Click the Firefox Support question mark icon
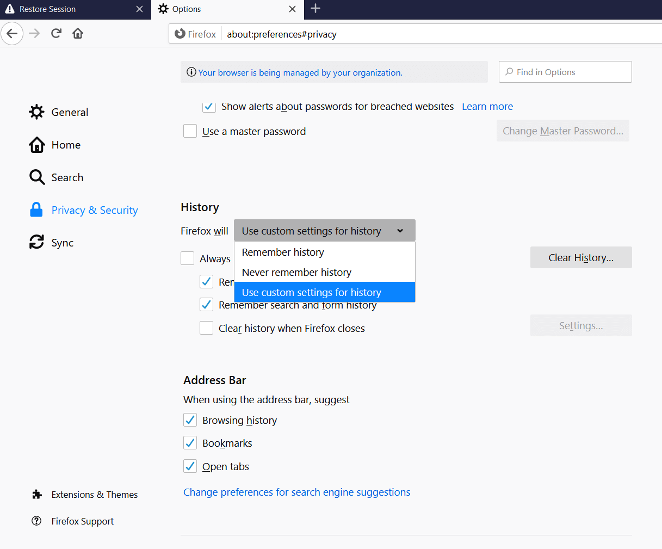 coord(36,521)
